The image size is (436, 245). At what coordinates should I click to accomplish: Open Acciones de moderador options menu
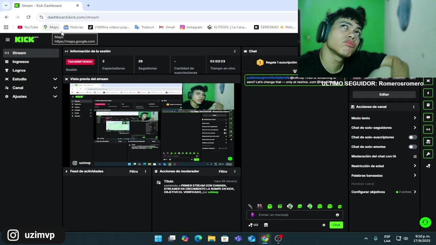(x=234, y=171)
